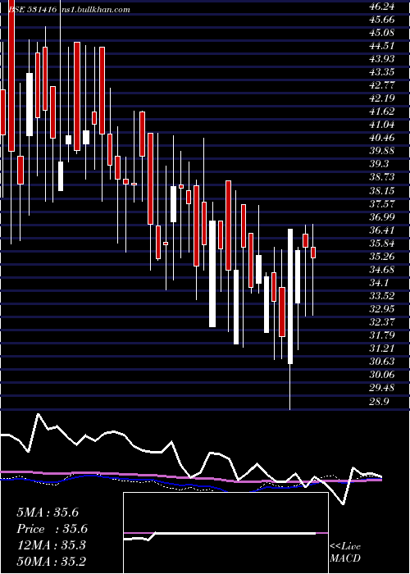Click the 29.48 price axis label
The height and width of the screenshot is (574, 410).
pos(381,388)
